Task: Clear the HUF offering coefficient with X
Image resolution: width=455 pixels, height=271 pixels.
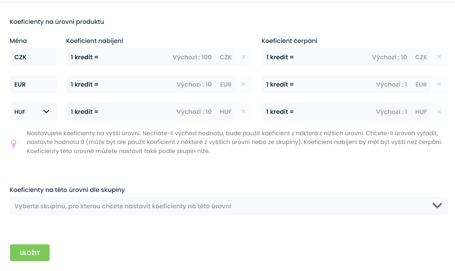Action: [x=244, y=112]
